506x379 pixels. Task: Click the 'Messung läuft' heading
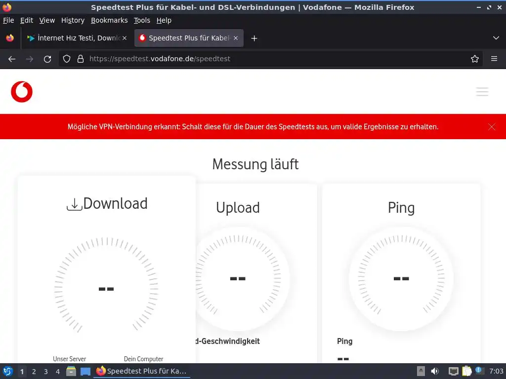tap(255, 164)
